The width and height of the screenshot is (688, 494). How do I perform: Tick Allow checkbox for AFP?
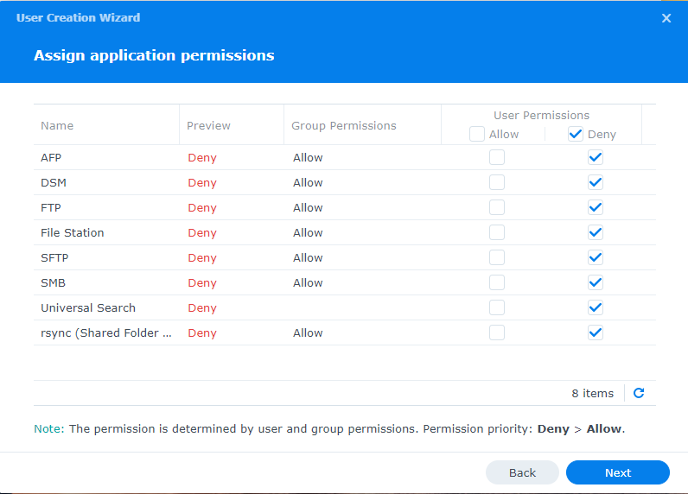tap(497, 157)
